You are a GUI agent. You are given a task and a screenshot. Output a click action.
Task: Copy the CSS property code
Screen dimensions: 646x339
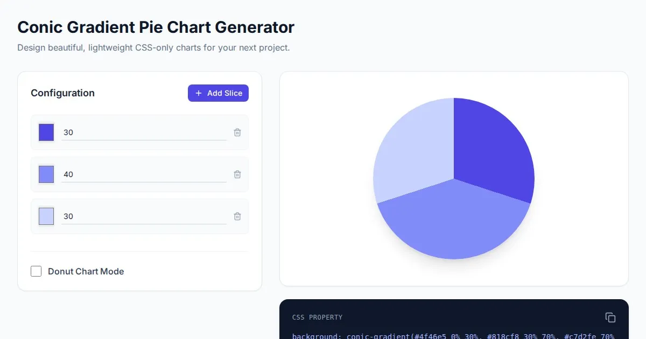point(610,317)
